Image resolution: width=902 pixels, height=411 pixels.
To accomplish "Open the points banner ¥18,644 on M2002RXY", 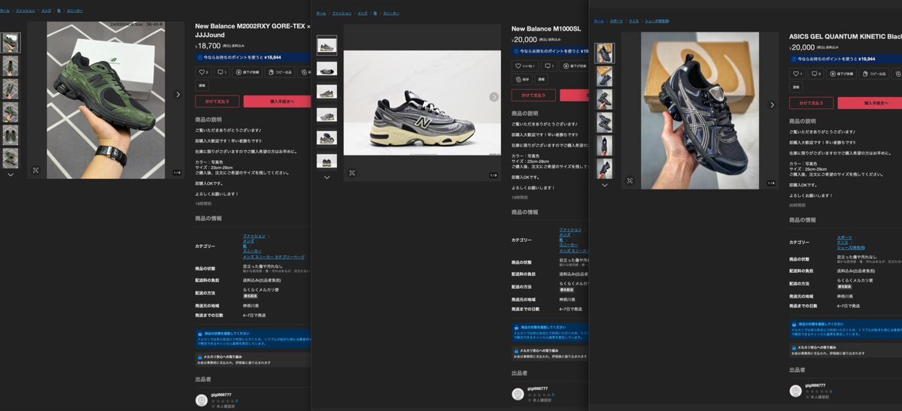I will pyautogui.click(x=253, y=58).
